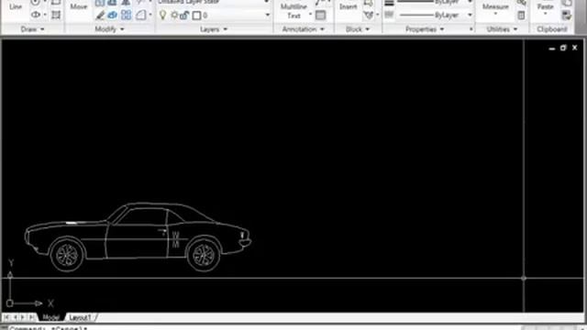Click the Hatch tool icon

coord(56,15)
